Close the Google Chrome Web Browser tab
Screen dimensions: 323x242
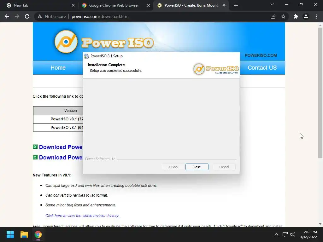point(149,5)
